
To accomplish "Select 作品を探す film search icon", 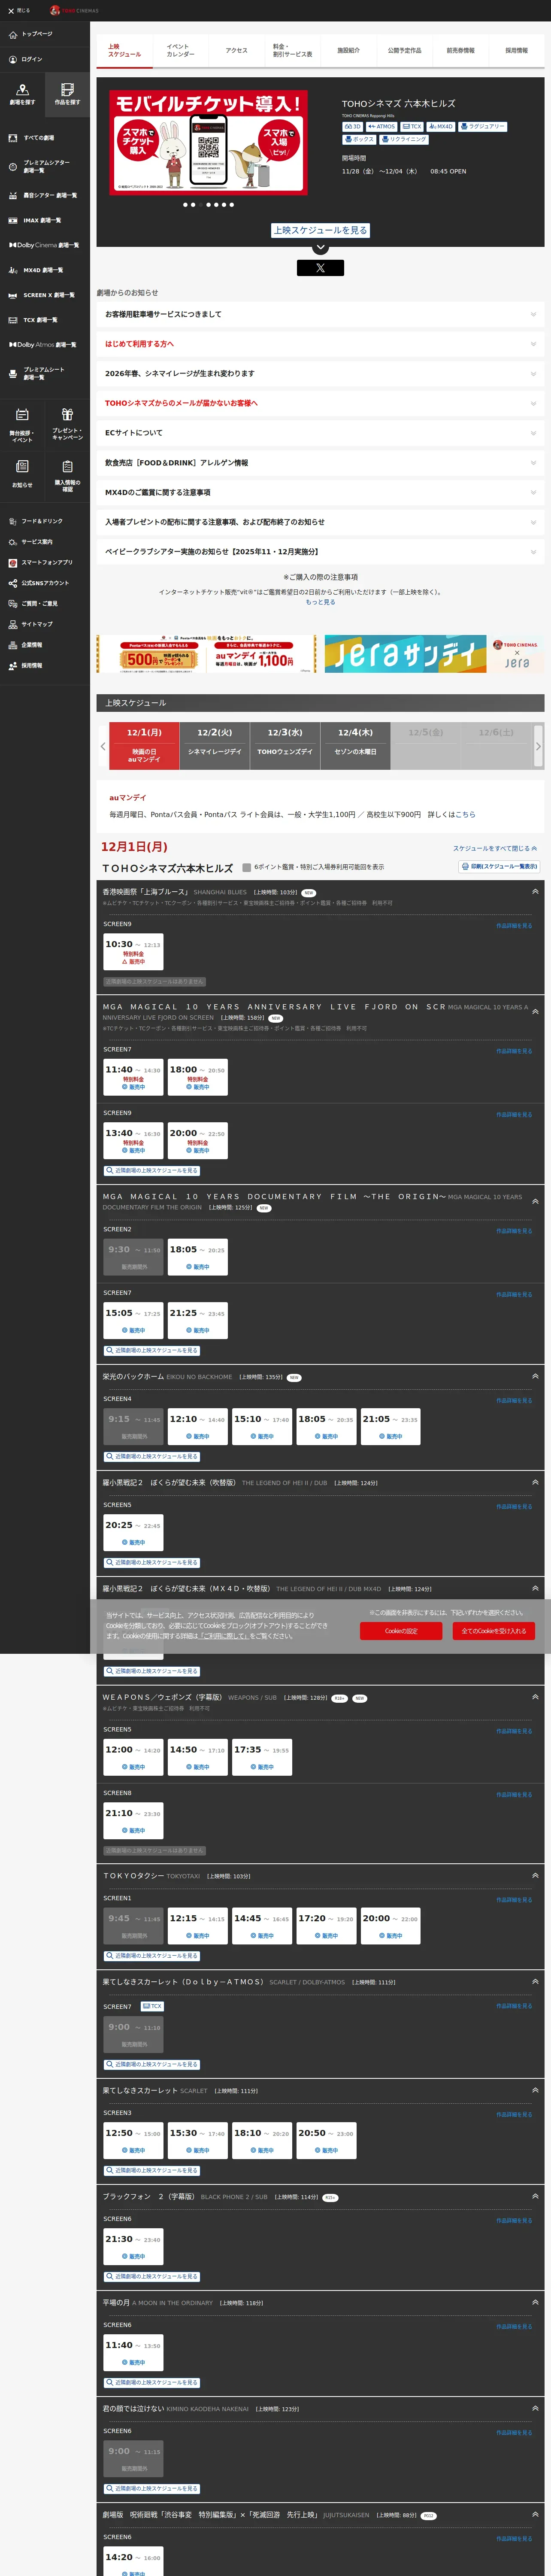I will 67,94.
